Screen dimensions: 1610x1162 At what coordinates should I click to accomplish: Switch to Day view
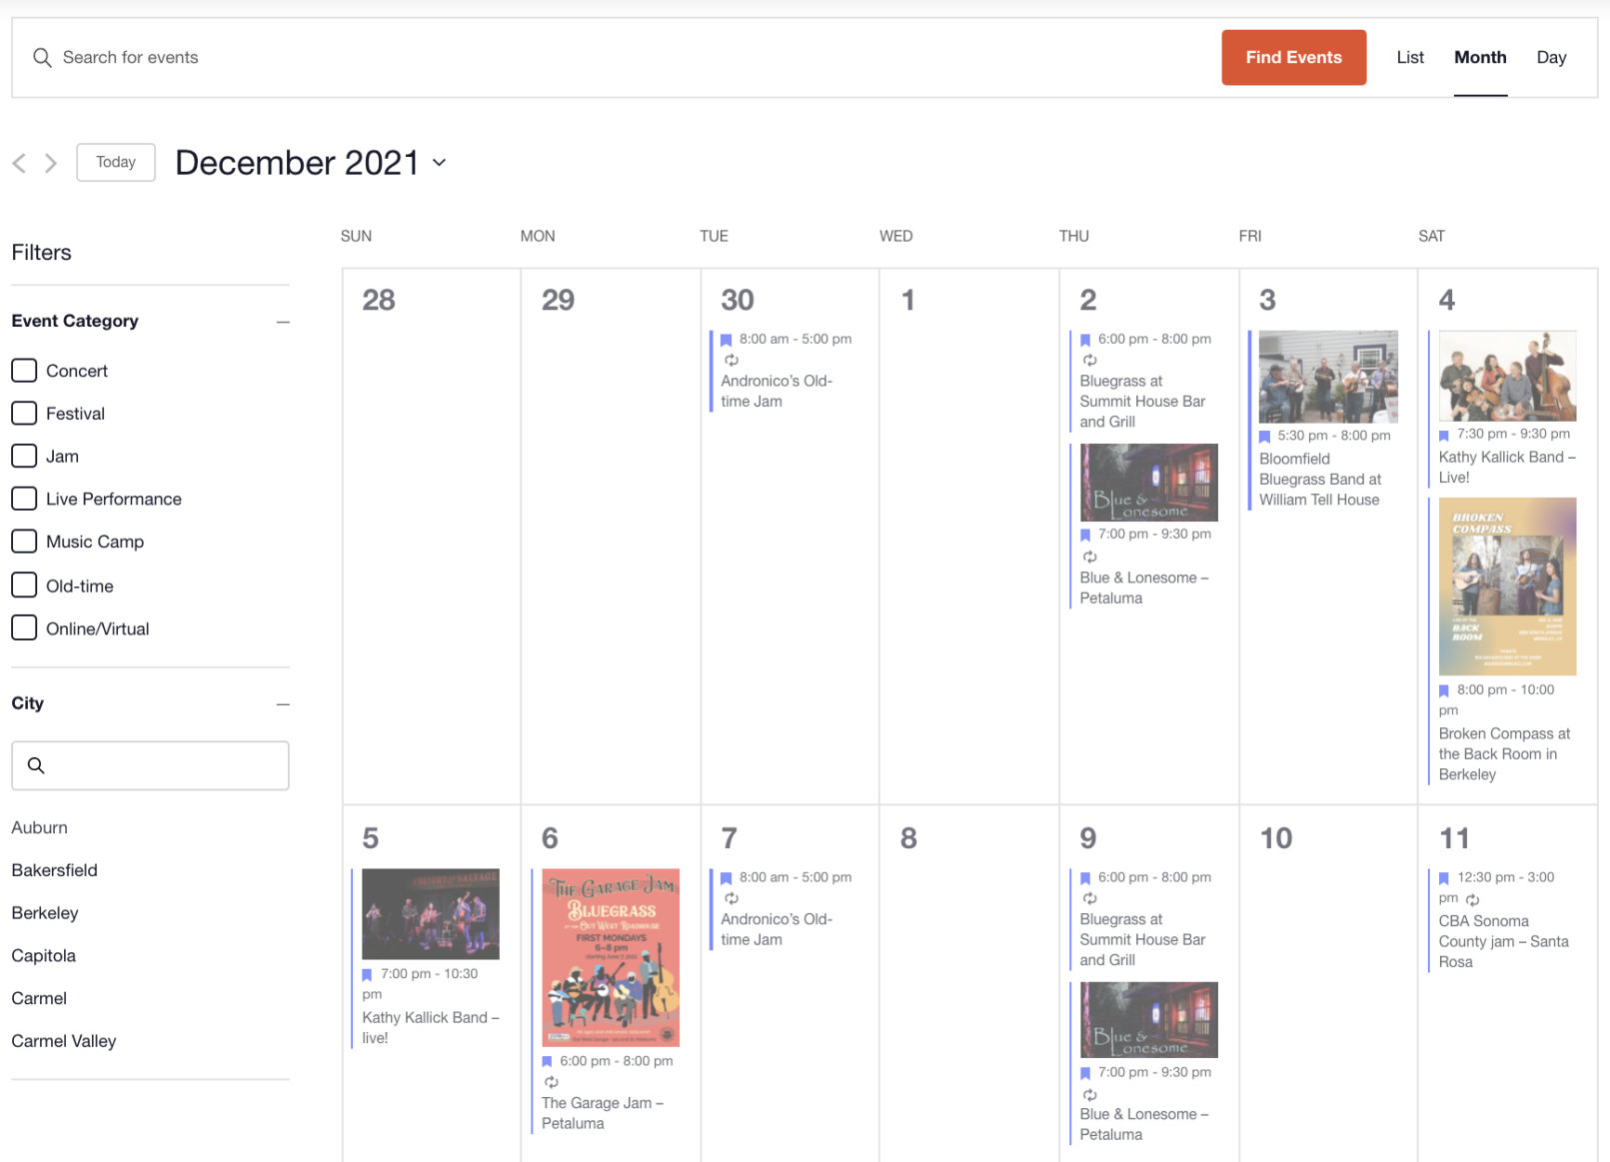point(1551,57)
